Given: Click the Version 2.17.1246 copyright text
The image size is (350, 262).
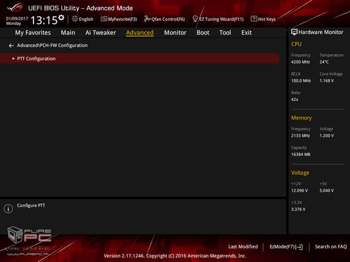Looking at the screenshot, I should [x=175, y=256].
